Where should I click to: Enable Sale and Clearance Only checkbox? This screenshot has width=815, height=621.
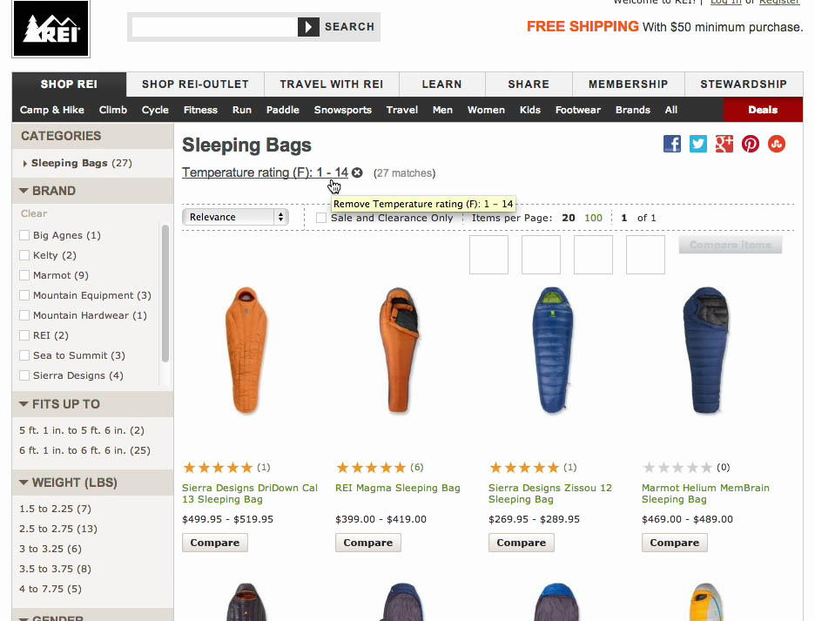[321, 218]
